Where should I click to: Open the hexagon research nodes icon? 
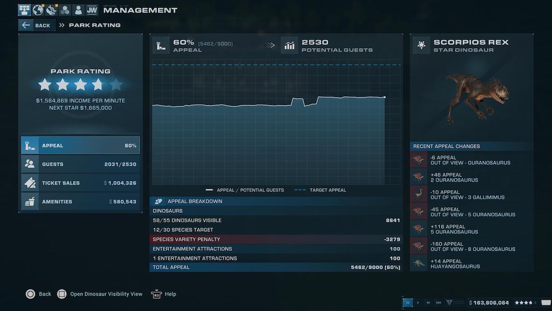(x=65, y=10)
